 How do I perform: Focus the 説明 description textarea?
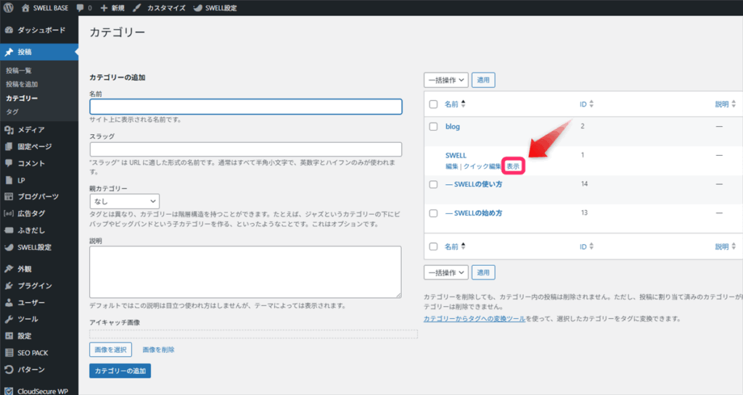[x=245, y=272]
